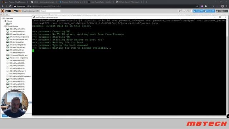Select tree row 210 (mb1prcinfgit001)
Viewport: 229px width, 129px height.
click(16, 53)
